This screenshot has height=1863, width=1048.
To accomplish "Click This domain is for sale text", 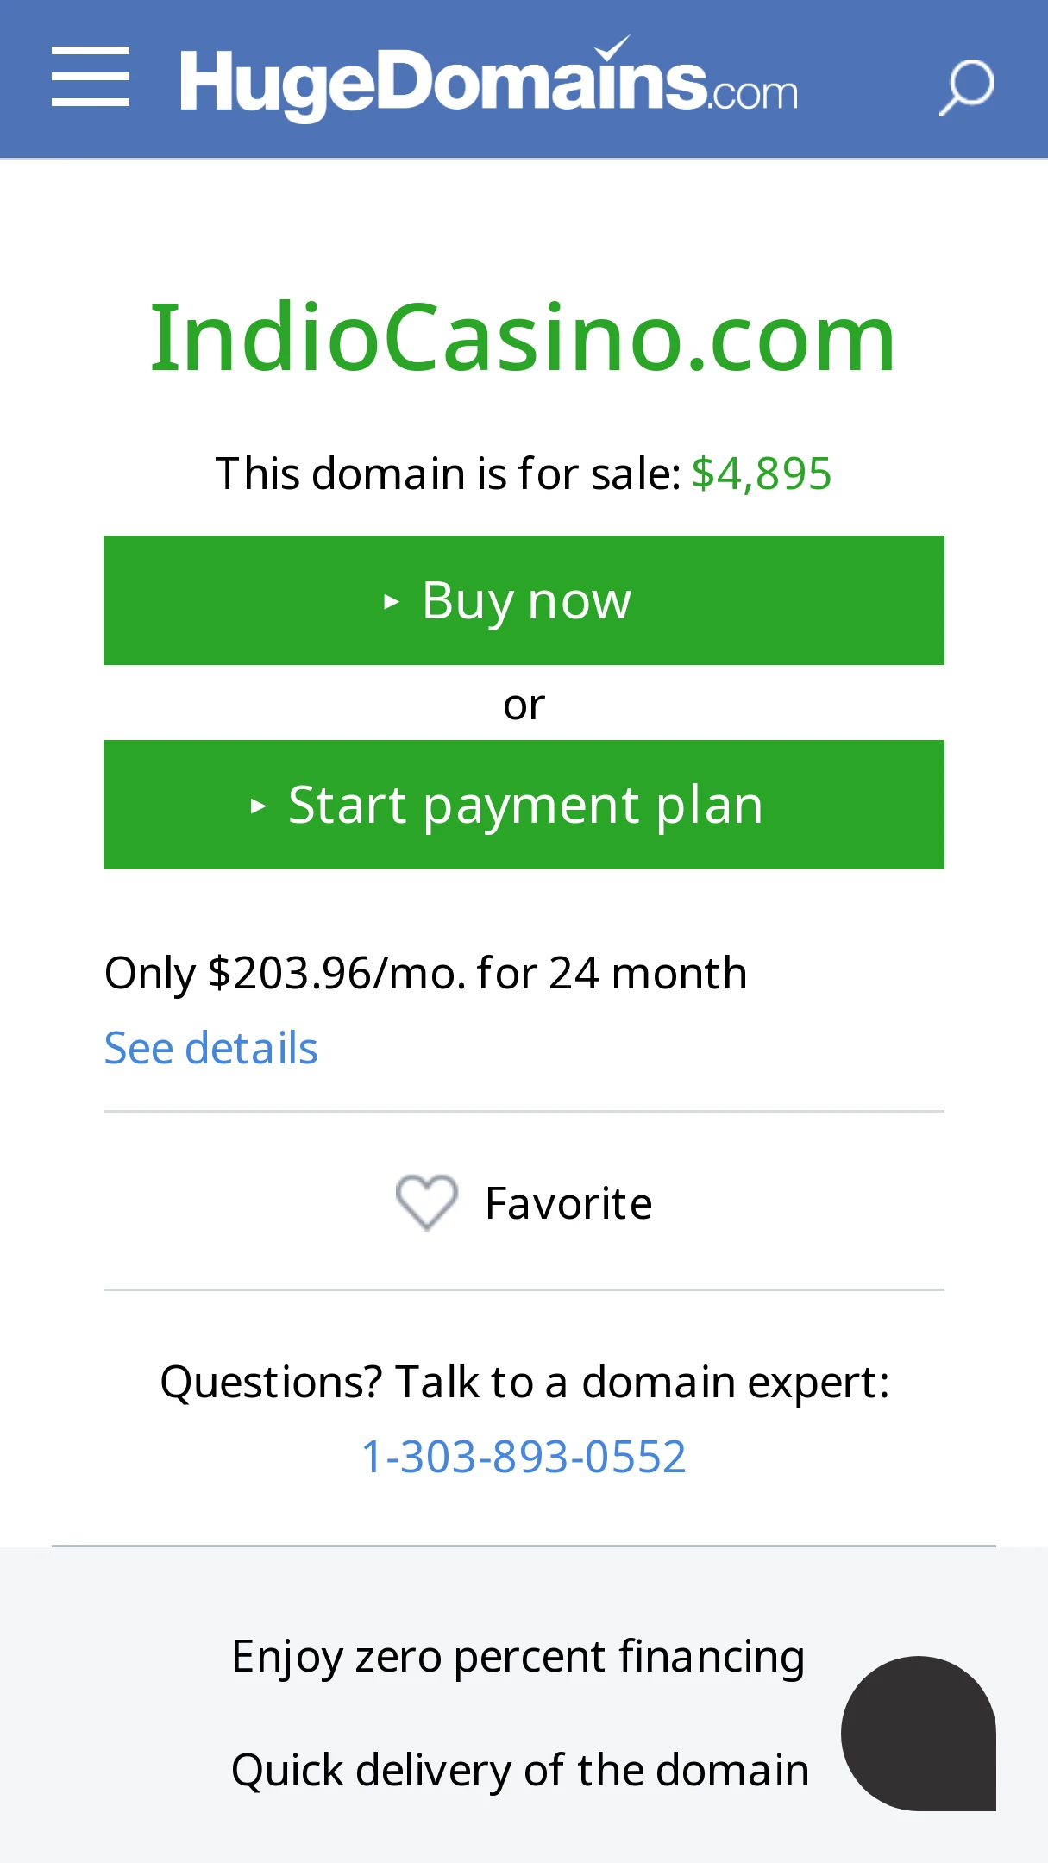I will click(x=449, y=474).
